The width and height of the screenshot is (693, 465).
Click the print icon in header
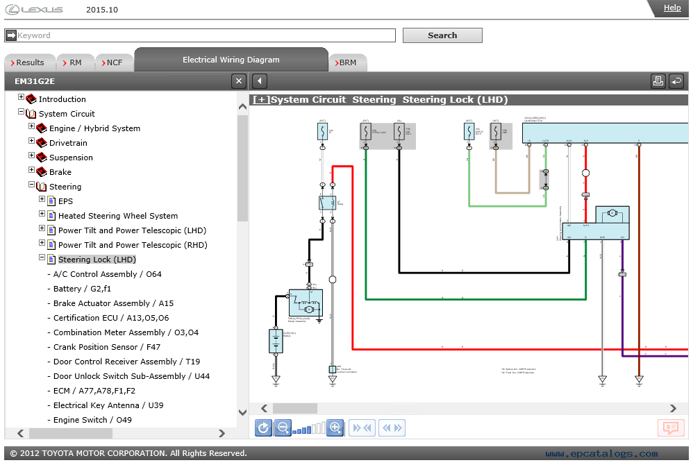tap(658, 81)
